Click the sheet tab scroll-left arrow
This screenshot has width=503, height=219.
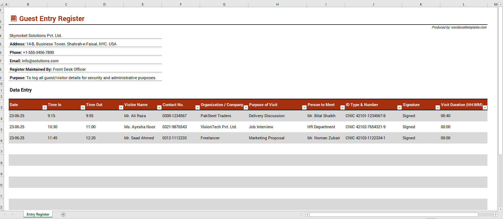(x=5, y=215)
